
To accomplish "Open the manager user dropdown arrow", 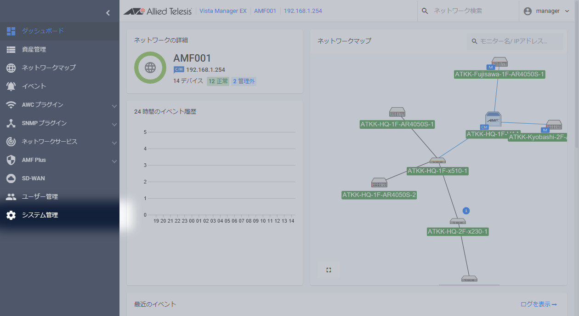I will pyautogui.click(x=567, y=11).
